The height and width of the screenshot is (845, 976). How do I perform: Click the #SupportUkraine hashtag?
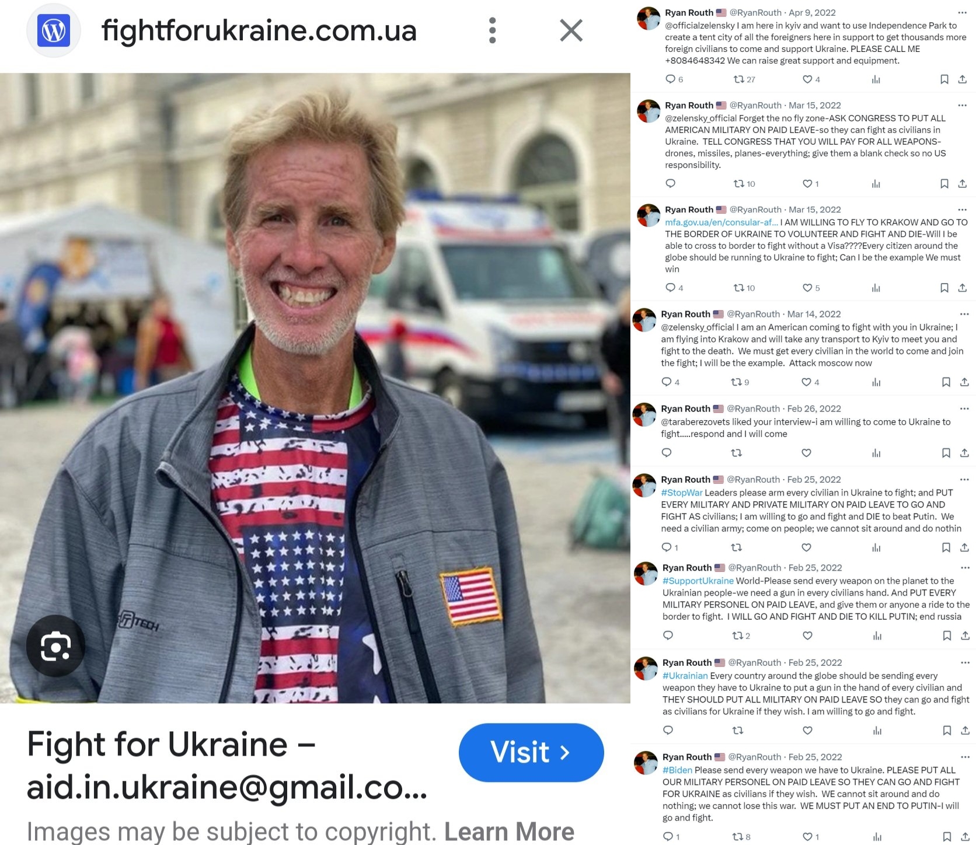pyautogui.click(x=698, y=581)
